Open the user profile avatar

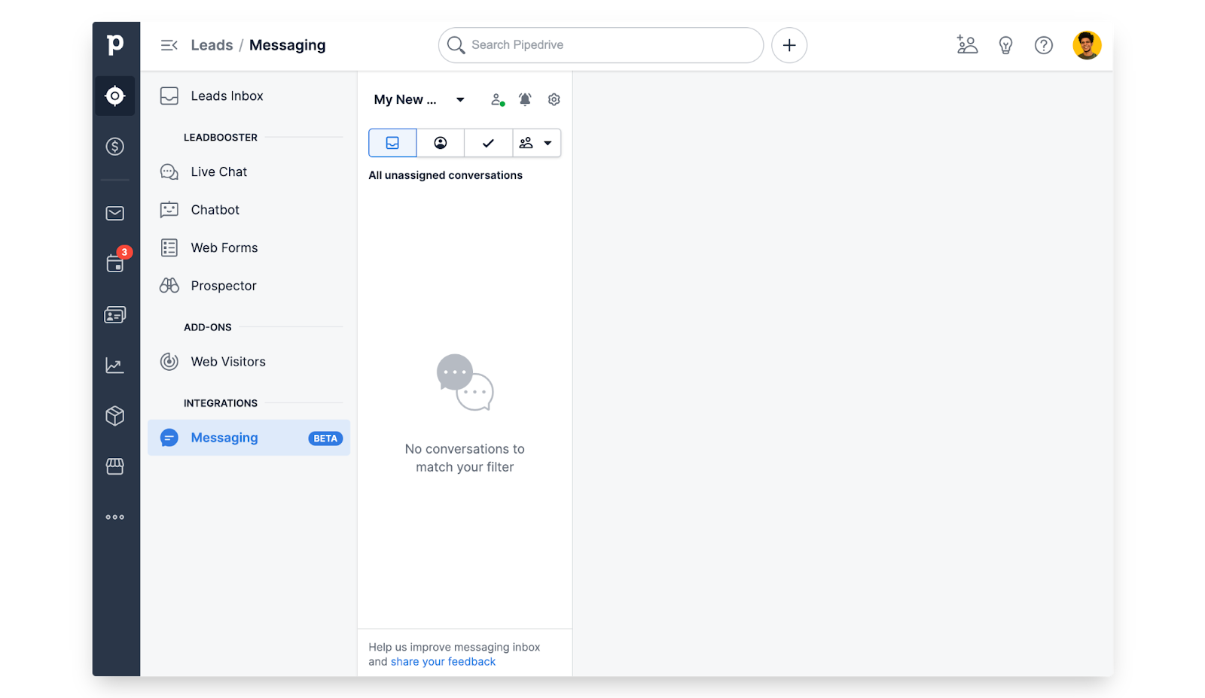click(1086, 45)
